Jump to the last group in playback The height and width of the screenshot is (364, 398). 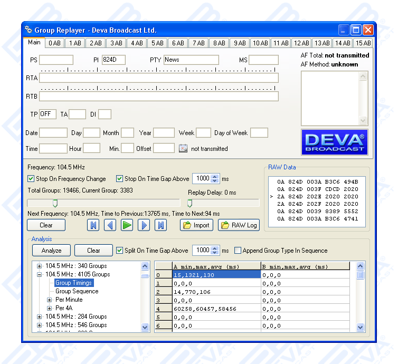click(160, 225)
